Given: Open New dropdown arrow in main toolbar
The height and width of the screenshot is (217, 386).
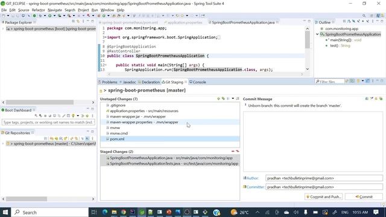Looking at the screenshot, I should click(8, 16).
